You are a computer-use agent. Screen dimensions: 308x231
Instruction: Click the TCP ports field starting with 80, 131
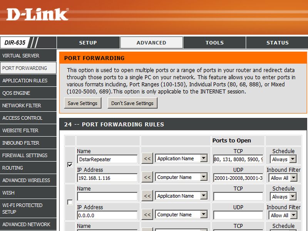tap(238, 159)
